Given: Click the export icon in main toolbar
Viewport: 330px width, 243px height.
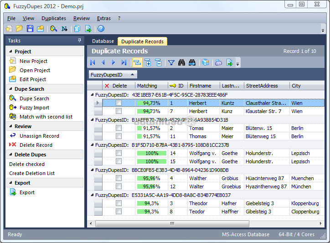Looking at the screenshot, I should click(88, 29).
